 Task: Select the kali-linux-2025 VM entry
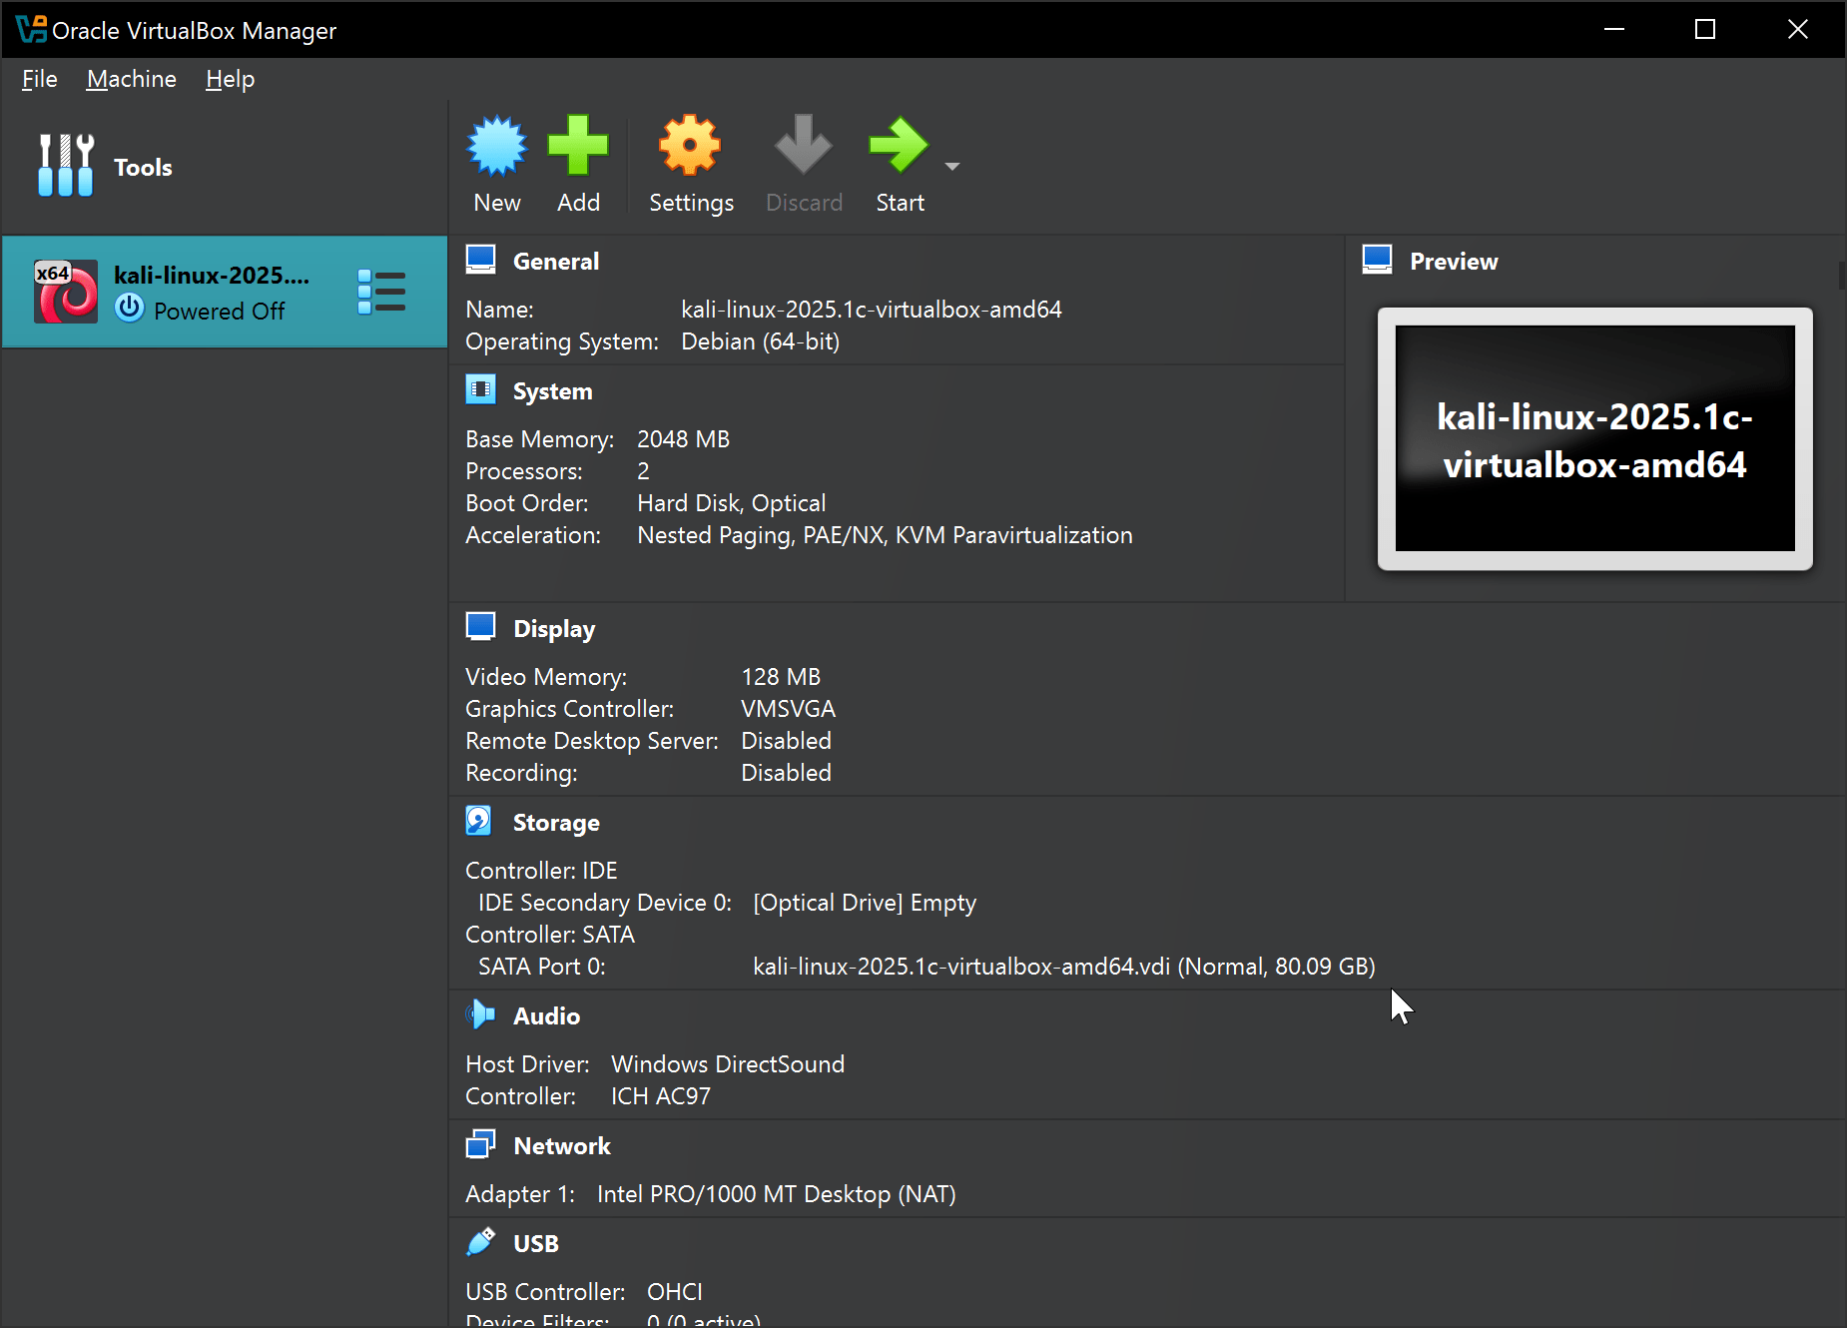225,292
